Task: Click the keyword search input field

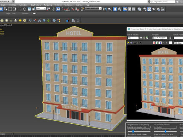Action: click(162, 2)
